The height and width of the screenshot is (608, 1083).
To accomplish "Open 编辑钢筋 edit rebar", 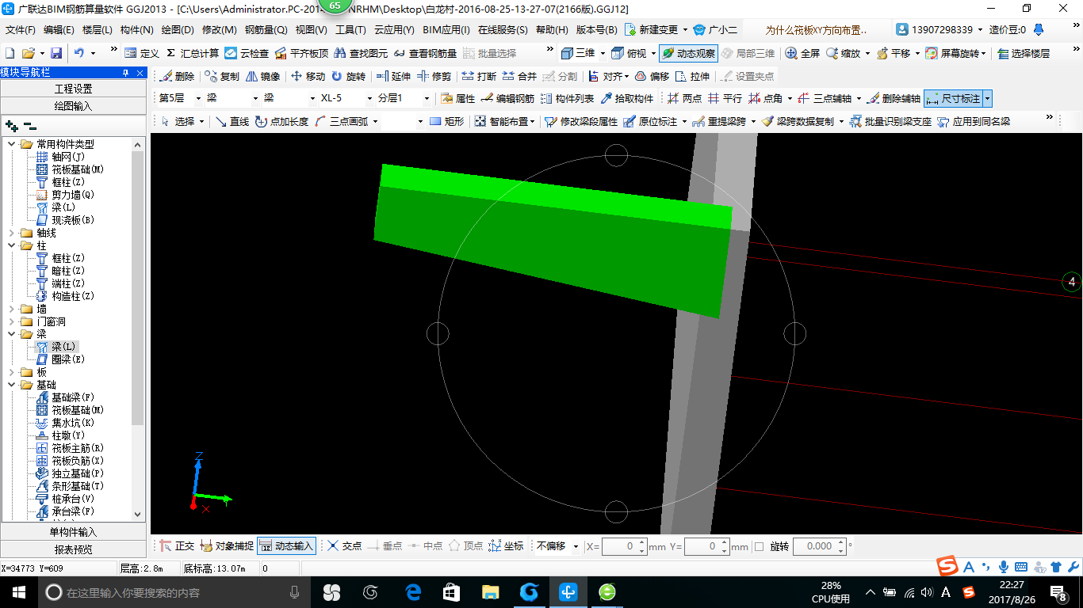I will pyautogui.click(x=507, y=99).
